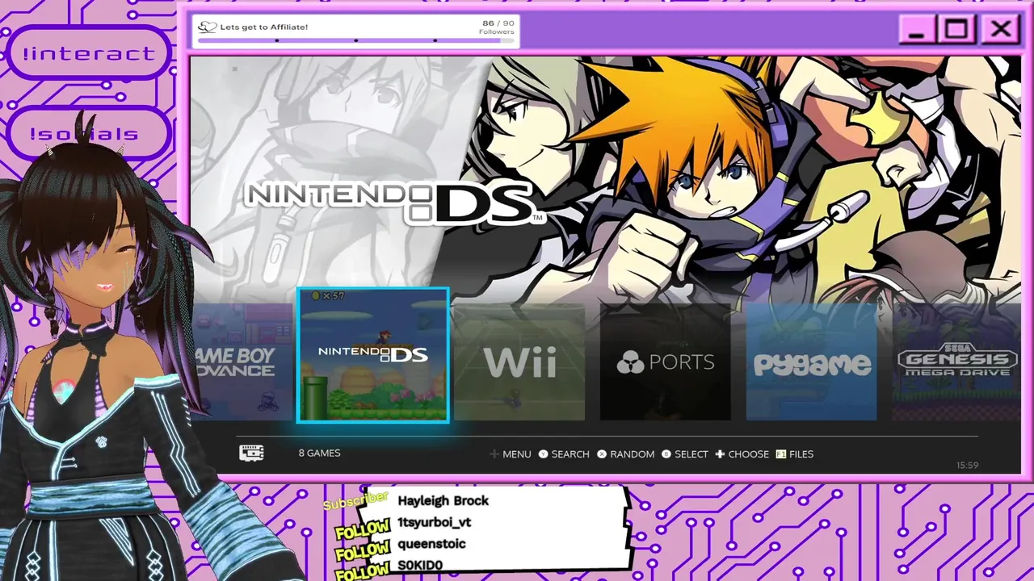Image resolution: width=1034 pixels, height=581 pixels.
Task: Click the FOLLOW badge beside queenstoic
Action: point(363,551)
